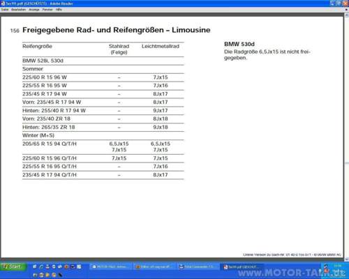Click the 'BMW 528i, 530d' table row
The height and width of the screenshot is (279, 349).
tap(103, 61)
